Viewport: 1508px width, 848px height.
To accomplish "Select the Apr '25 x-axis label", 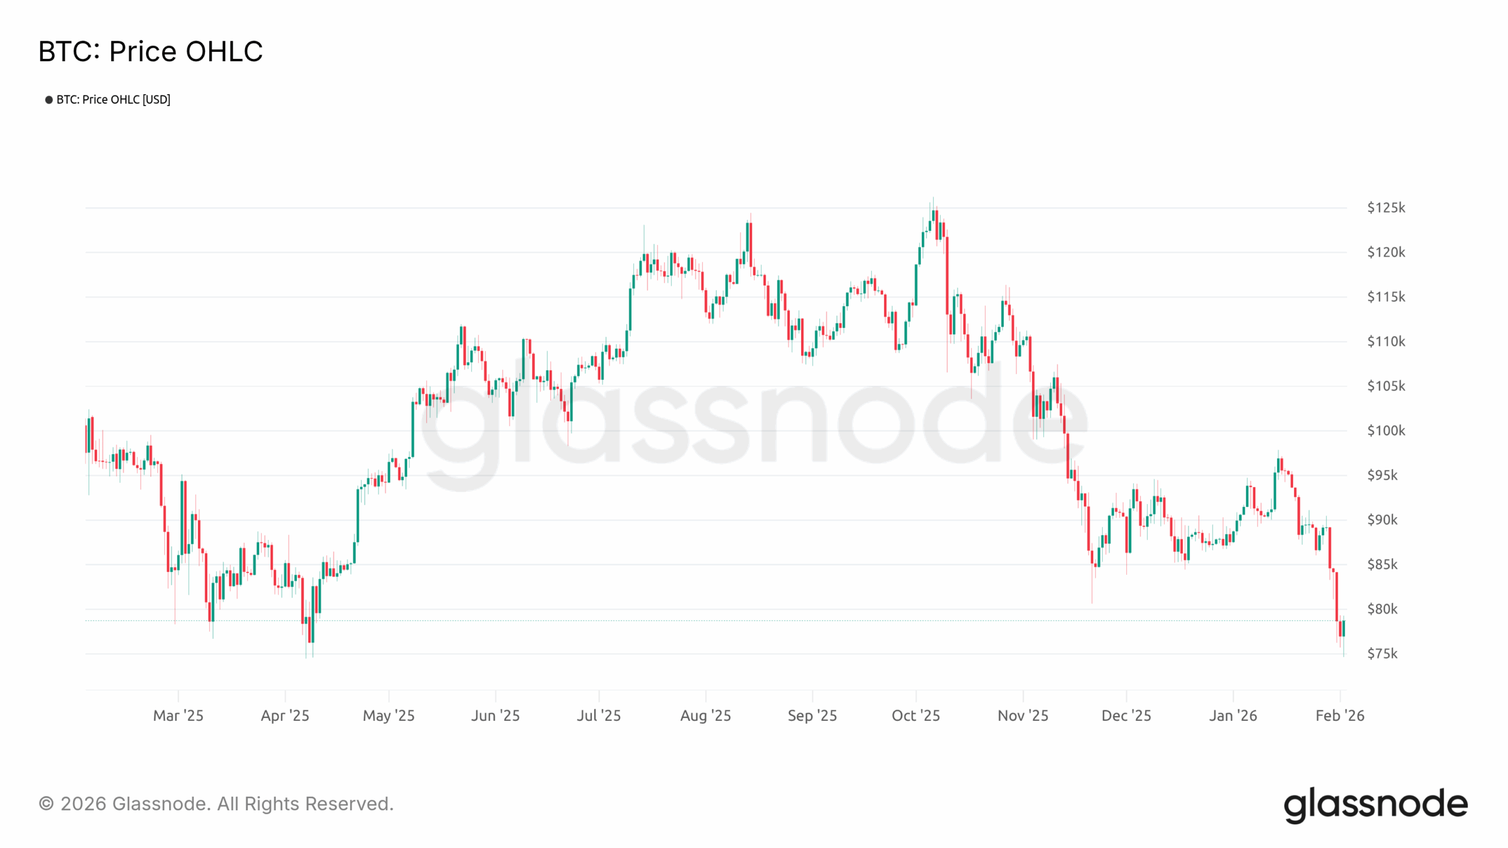I will (285, 715).
